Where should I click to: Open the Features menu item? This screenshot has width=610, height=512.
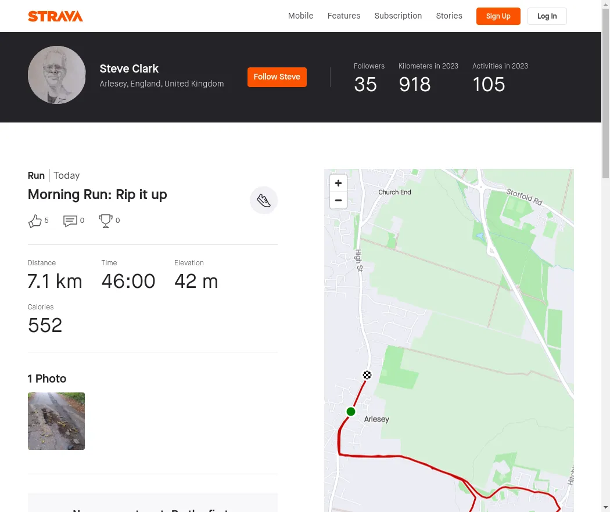point(344,16)
